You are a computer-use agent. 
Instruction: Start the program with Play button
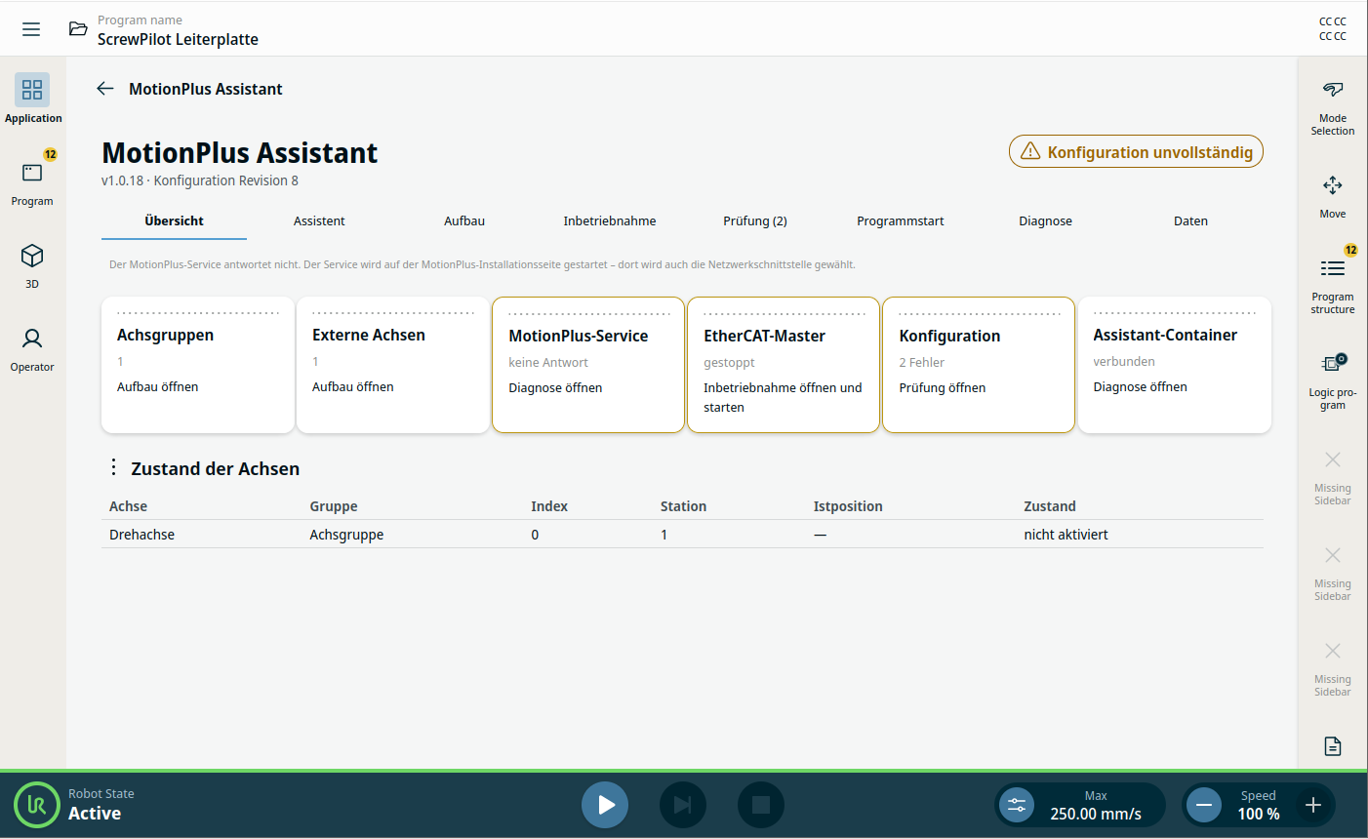click(x=605, y=805)
